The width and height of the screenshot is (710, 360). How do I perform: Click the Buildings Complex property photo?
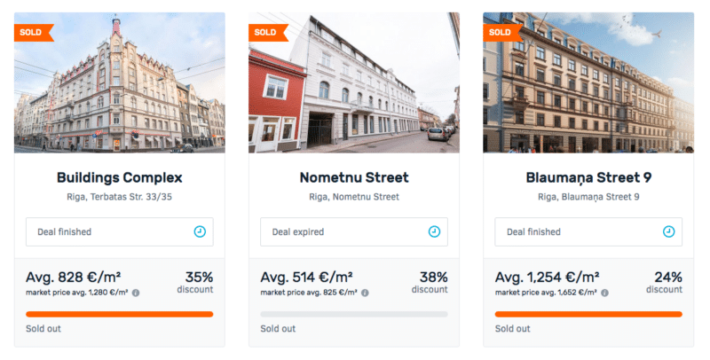pyautogui.click(x=120, y=82)
